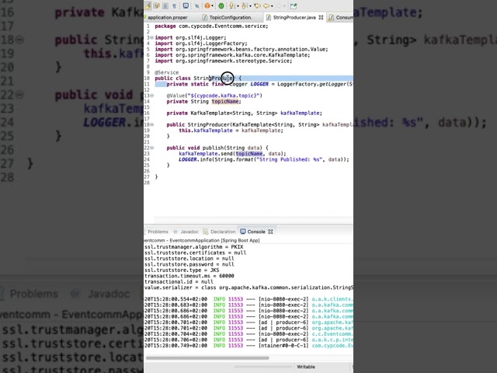Switch to application.proper editor tab
Image resolution: width=497 pixels, height=373 pixels.
point(168,17)
